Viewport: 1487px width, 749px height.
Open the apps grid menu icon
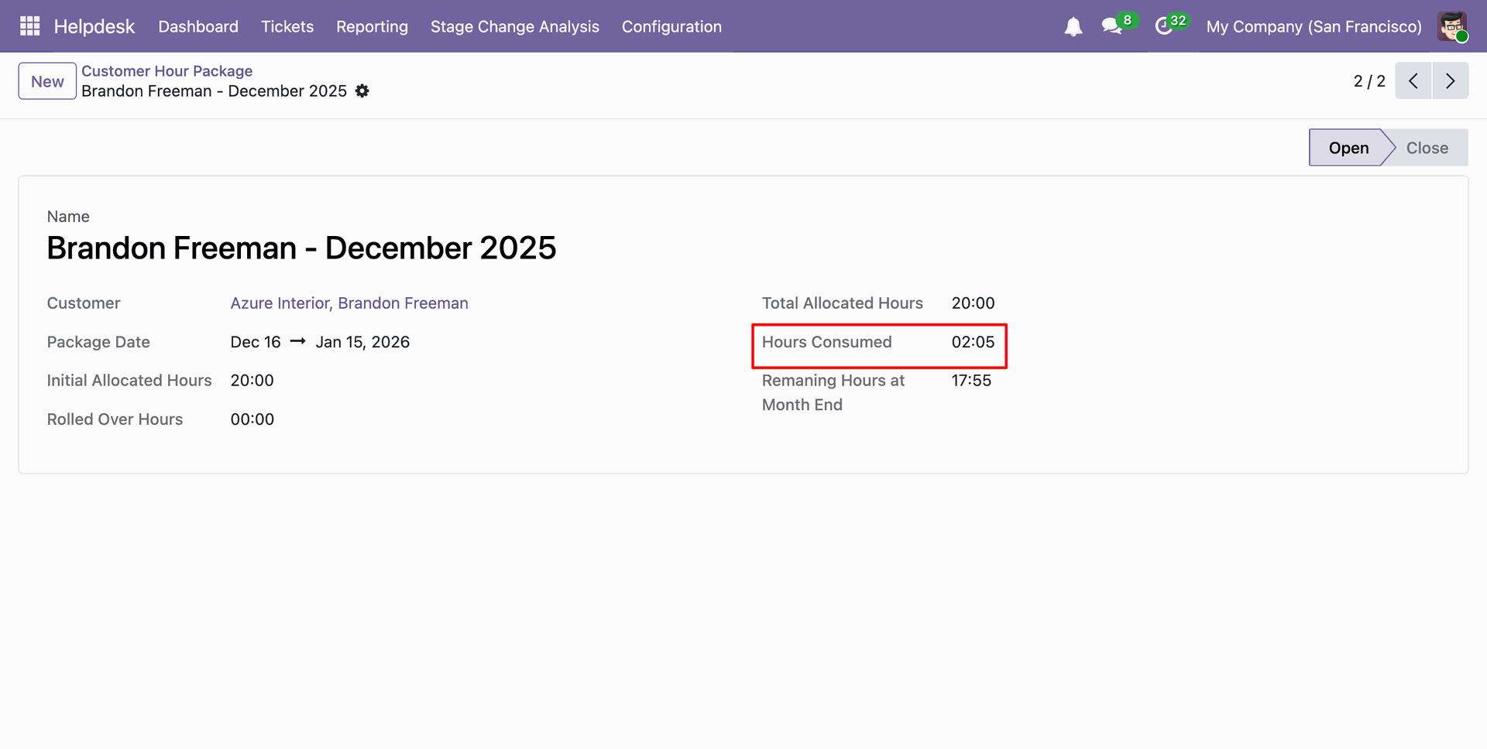[29, 26]
